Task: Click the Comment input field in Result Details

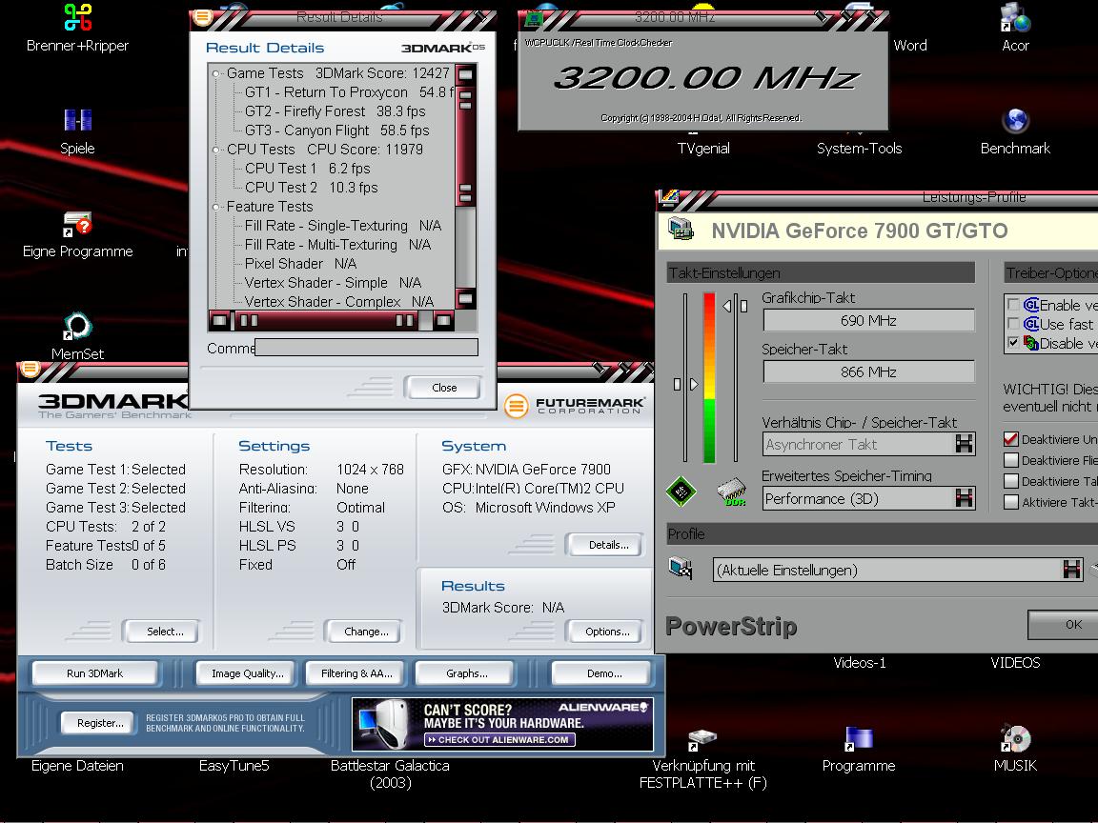Action: [366, 347]
